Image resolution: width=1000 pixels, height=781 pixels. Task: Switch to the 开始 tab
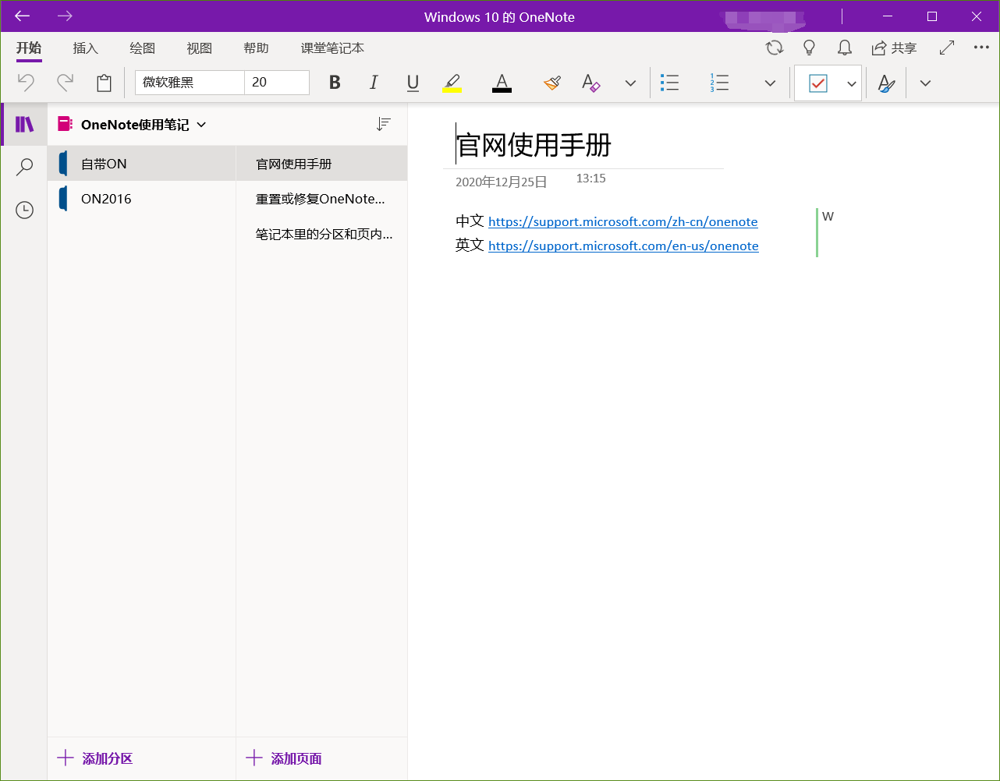click(x=29, y=48)
